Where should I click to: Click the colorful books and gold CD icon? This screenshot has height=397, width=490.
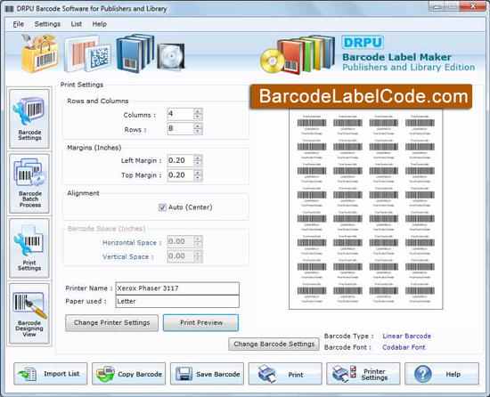tap(297, 55)
